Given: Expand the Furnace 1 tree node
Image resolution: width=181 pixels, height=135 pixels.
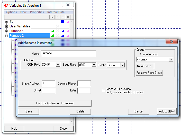Looking at the screenshot, I should tap(7, 31).
